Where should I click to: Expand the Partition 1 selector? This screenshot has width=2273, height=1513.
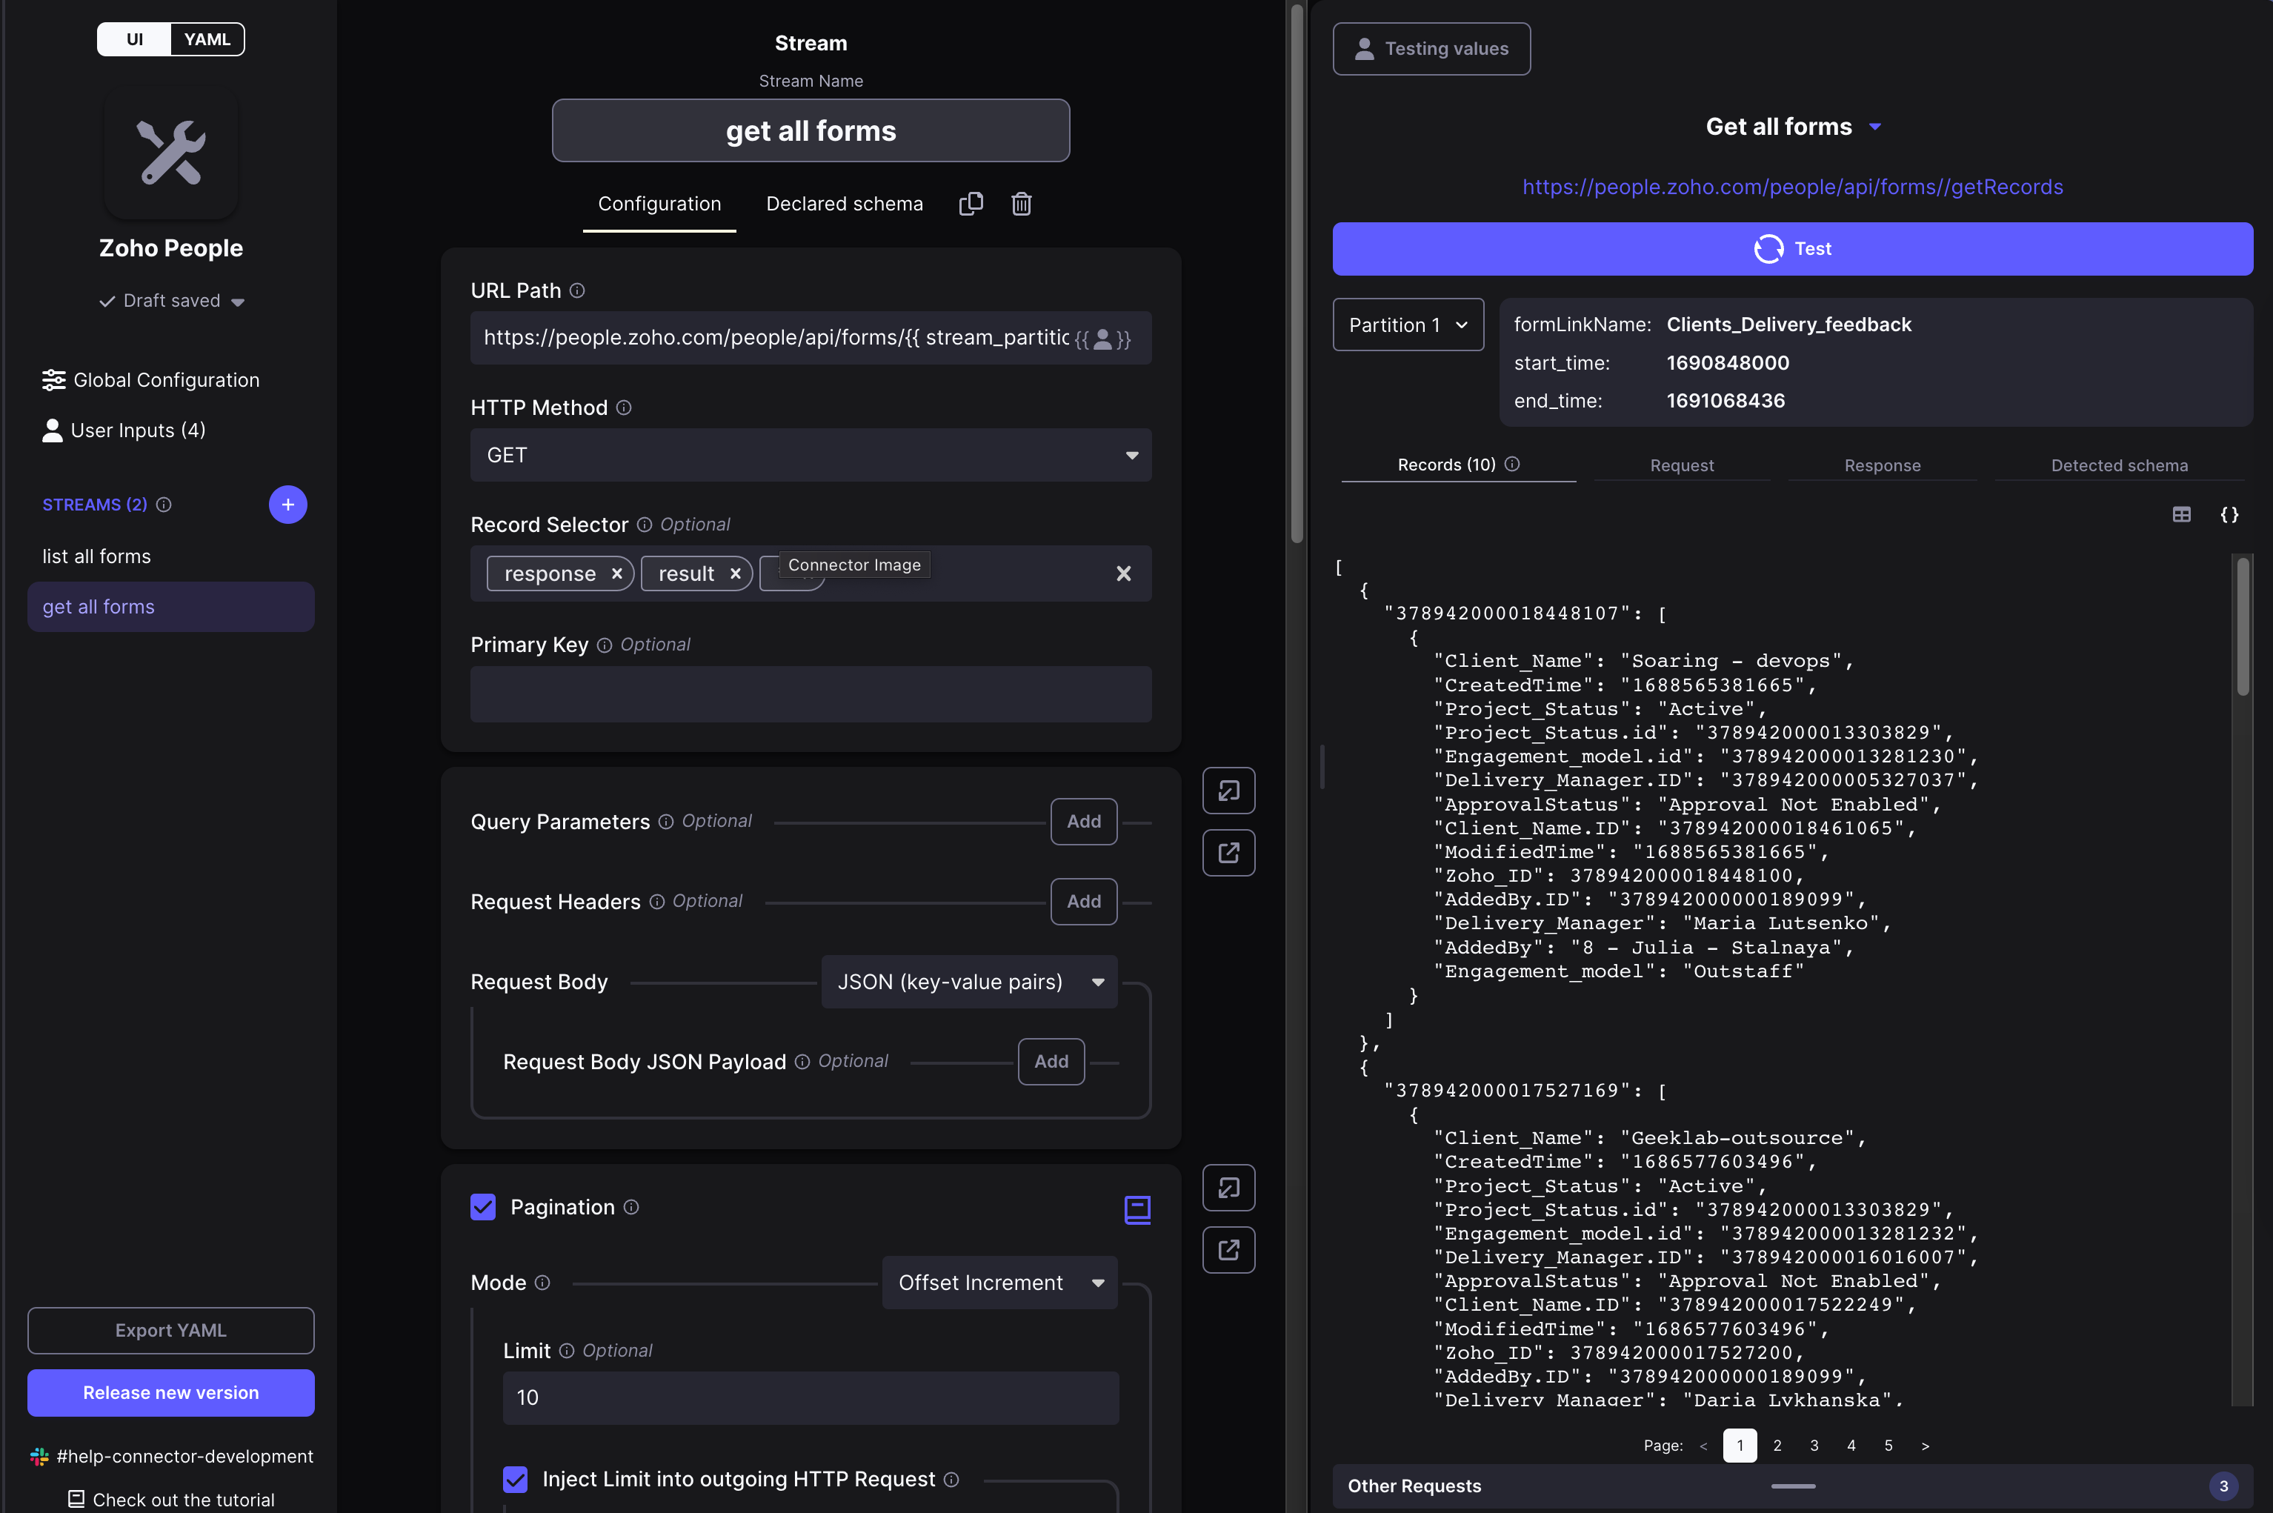[x=1408, y=325]
